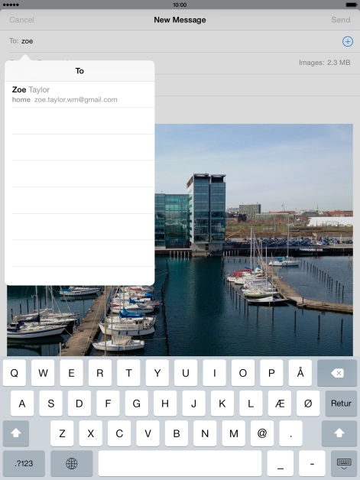The width and height of the screenshot is (360, 480).
Task: Click the Send button
Action: (x=341, y=20)
